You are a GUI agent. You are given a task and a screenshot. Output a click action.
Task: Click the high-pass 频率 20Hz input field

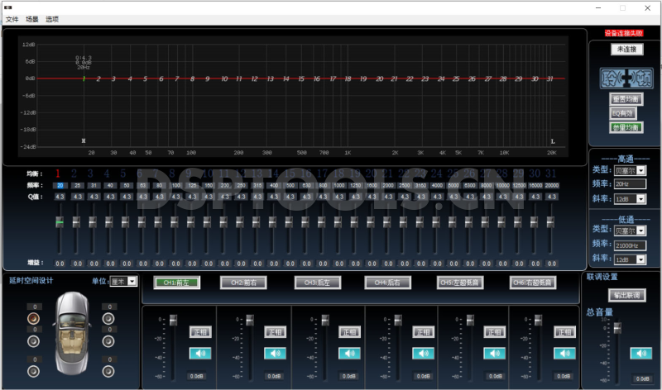click(x=630, y=185)
